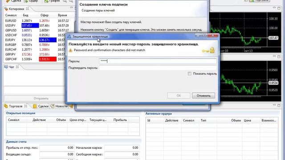285x160 pixels.
Task: Switch to the Сделки tab
Action: point(41,106)
